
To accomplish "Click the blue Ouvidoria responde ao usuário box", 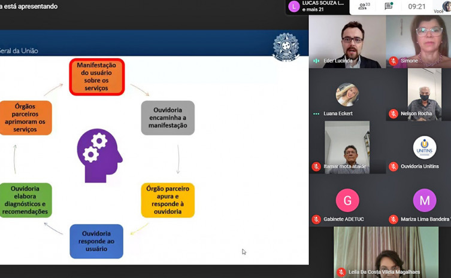I will tap(96, 241).
